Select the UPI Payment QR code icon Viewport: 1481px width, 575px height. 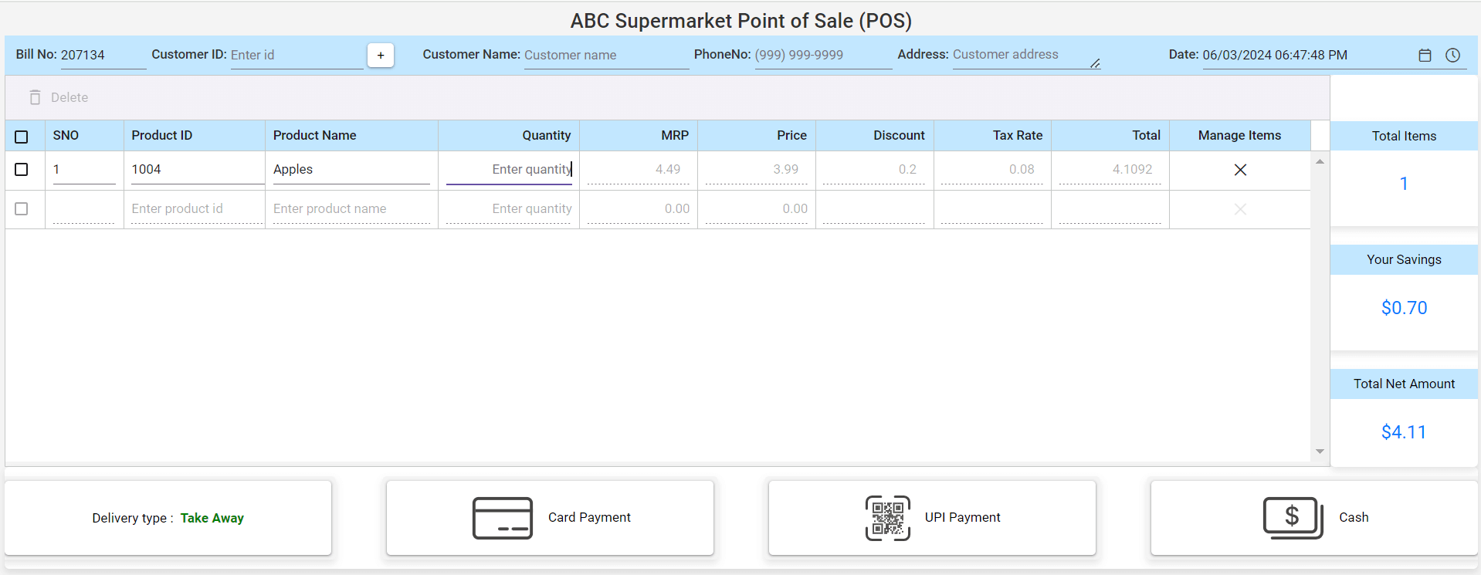(887, 518)
